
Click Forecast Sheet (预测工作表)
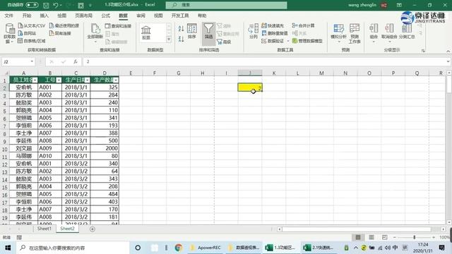click(x=355, y=33)
